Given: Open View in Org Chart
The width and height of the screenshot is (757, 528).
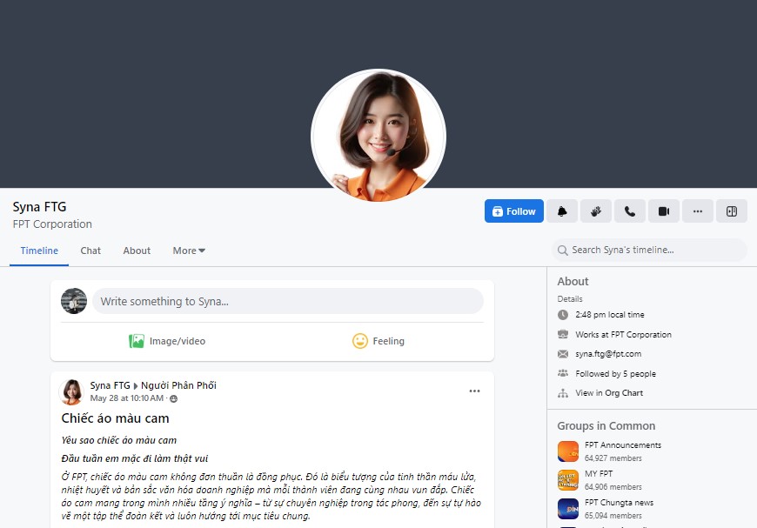Looking at the screenshot, I should click(609, 393).
